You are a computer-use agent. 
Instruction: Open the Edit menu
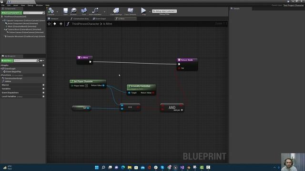(x=9, y=5)
